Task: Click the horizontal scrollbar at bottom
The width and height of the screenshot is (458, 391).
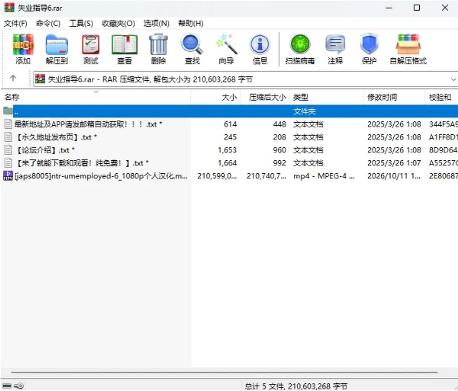Action: (x=224, y=372)
